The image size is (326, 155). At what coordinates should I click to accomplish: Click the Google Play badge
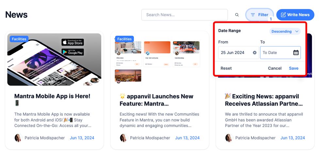click(73, 52)
